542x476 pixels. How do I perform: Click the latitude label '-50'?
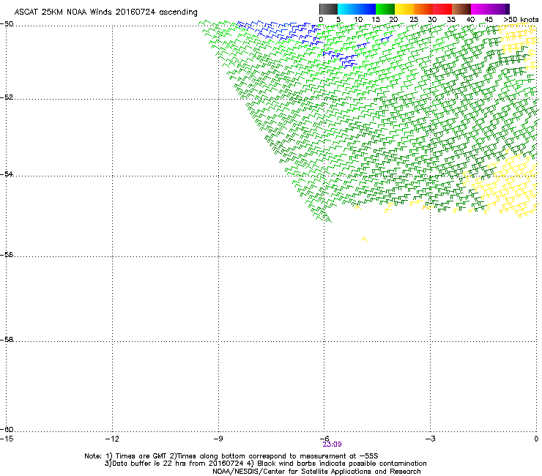[7, 24]
